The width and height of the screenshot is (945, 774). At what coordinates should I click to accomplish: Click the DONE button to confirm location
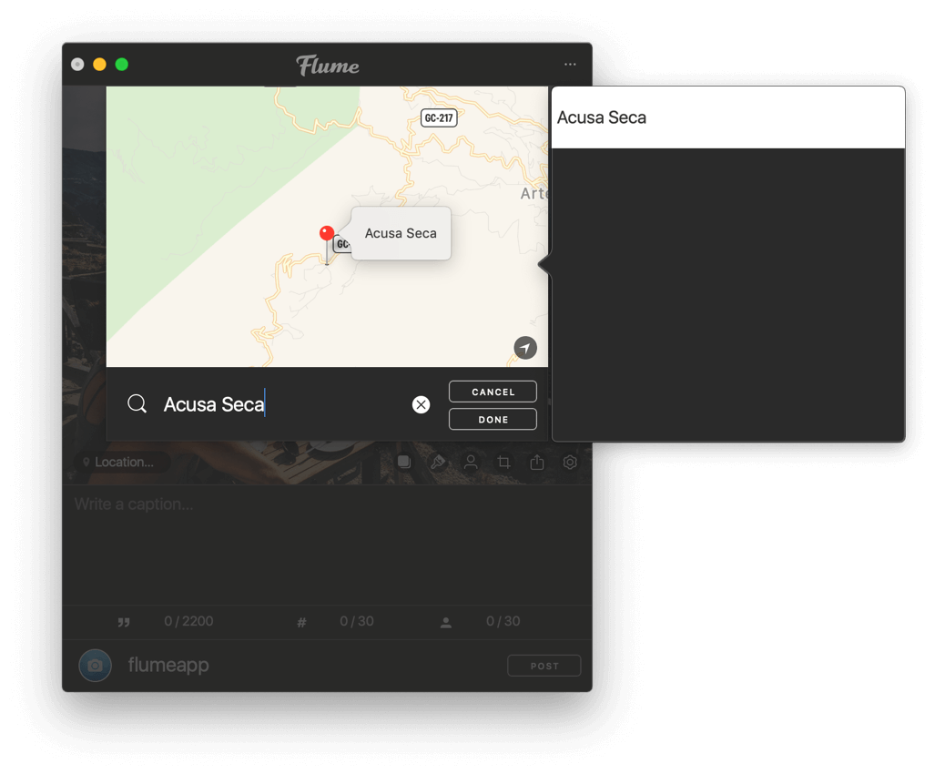pyautogui.click(x=493, y=420)
